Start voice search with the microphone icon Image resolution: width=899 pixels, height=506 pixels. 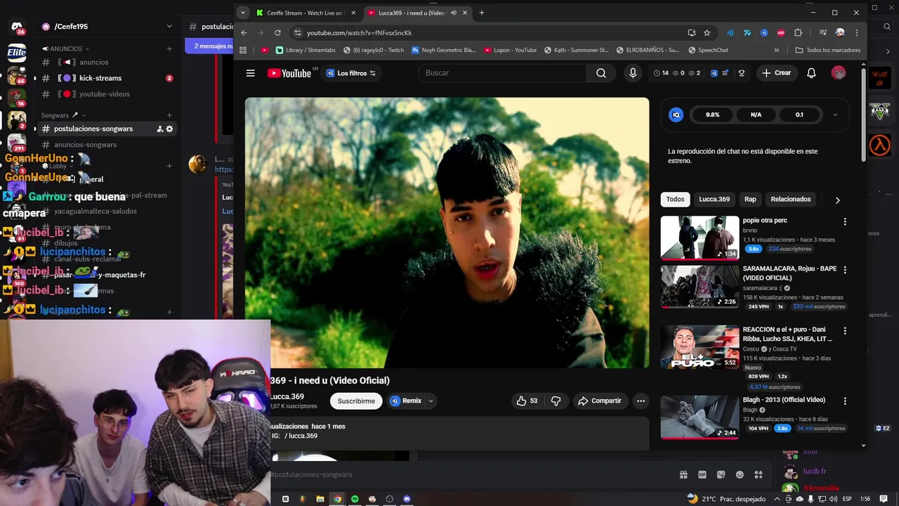[633, 73]
